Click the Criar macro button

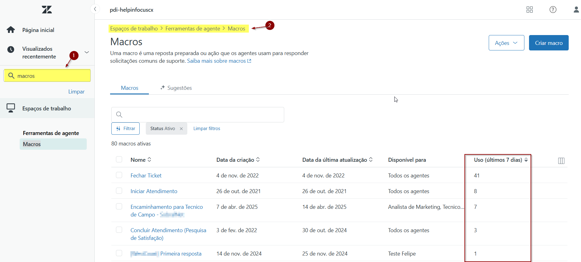pos(548,43)
